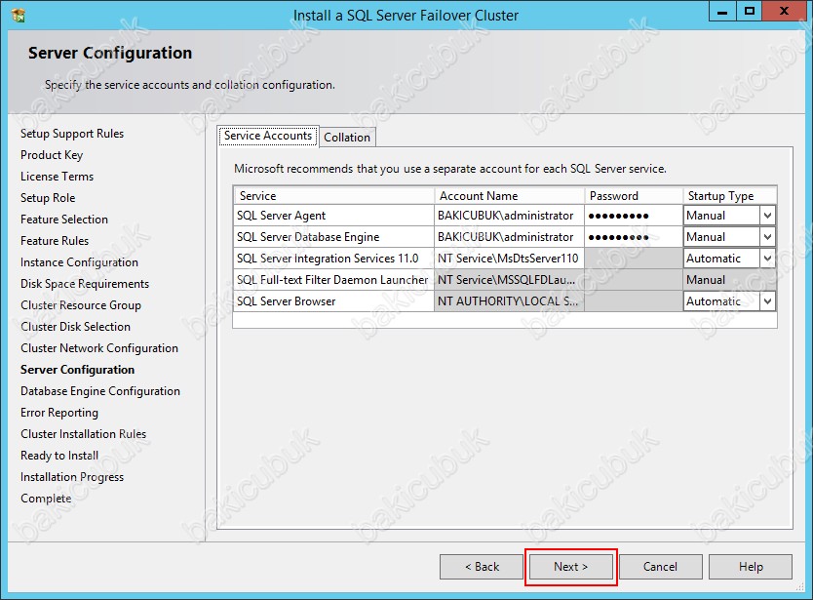813x600 pixels.
Task: Click Error Reporting step in sidebar
Action: (59, 413)
